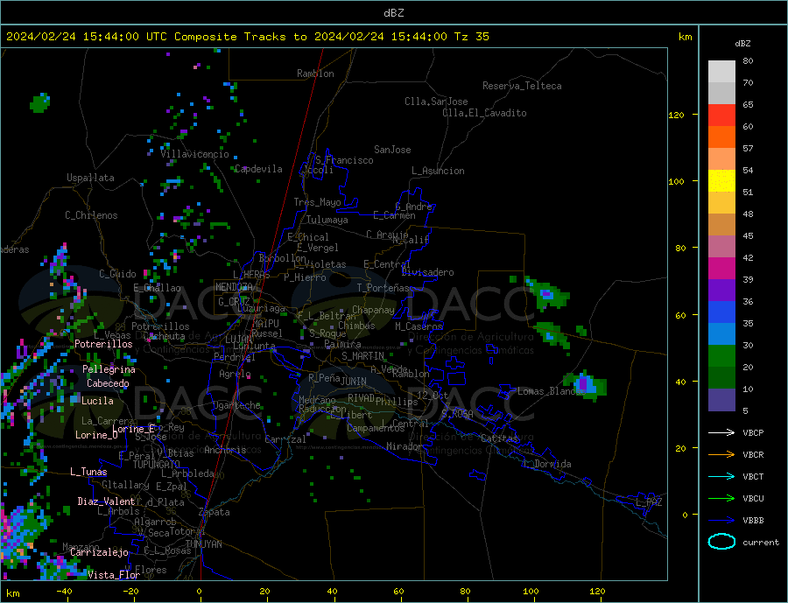Screen dimensions: 788x603
Task: Click the orange VBCR arrow in legend
Action: tap(721, 455)
